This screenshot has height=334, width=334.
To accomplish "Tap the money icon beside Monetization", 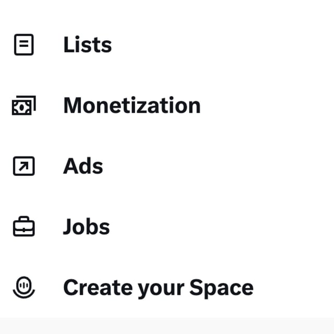I will click(23, 106).
